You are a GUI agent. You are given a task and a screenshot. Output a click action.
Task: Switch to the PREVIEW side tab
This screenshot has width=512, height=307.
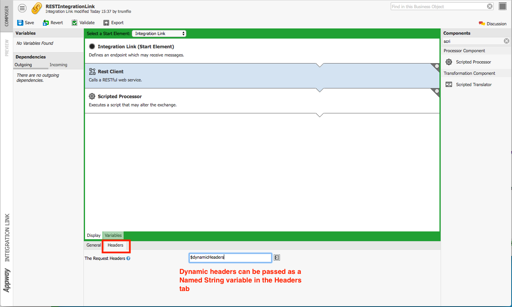[7, 48]
